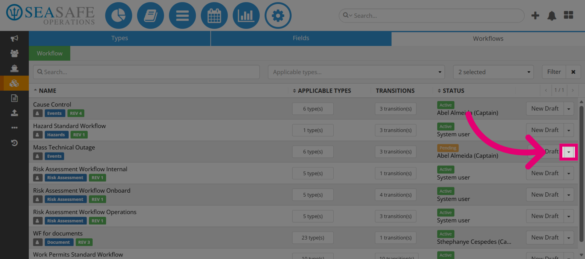
Task: Open the settings gear round icon
Action: (x=278, y=16)
